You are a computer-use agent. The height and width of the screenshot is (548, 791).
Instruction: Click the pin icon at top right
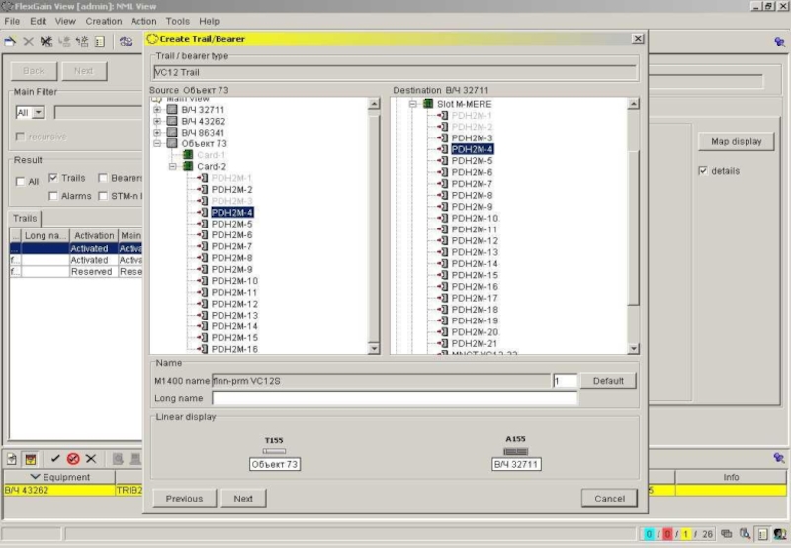778,42
